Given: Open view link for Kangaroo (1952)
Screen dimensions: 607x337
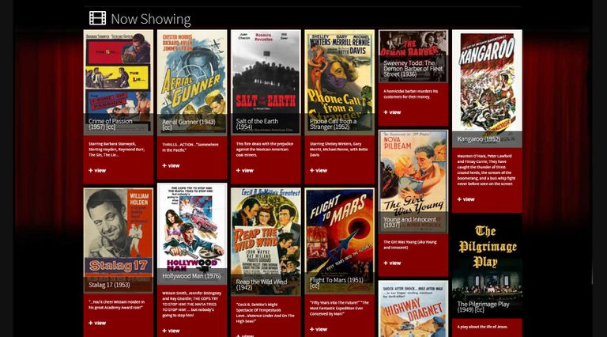Looking at the screenshot, I should coord(466,199).
